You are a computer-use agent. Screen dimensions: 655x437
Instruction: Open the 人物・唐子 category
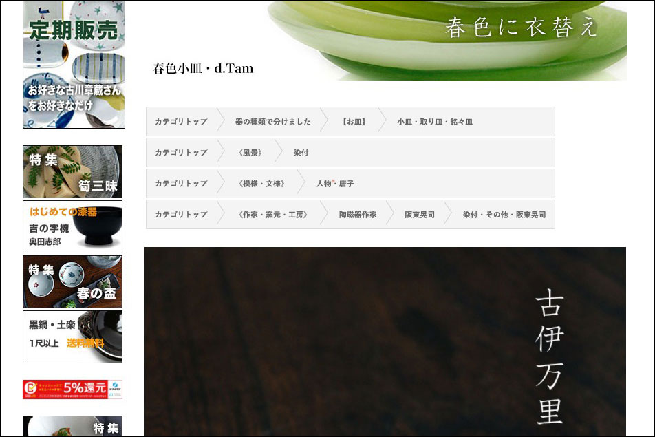(x=335, y=184)
